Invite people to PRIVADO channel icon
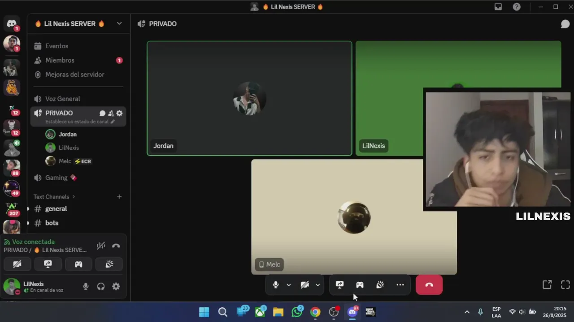 point(111,113)
